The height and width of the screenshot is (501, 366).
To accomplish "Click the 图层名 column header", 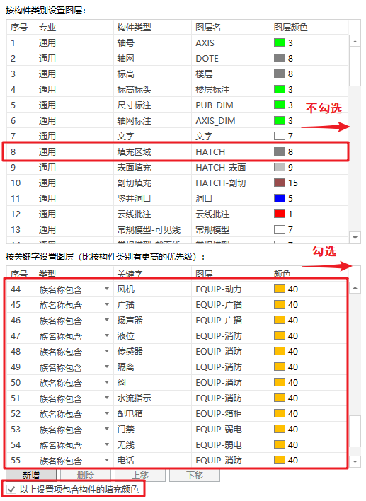I will [x=231, y=28].
